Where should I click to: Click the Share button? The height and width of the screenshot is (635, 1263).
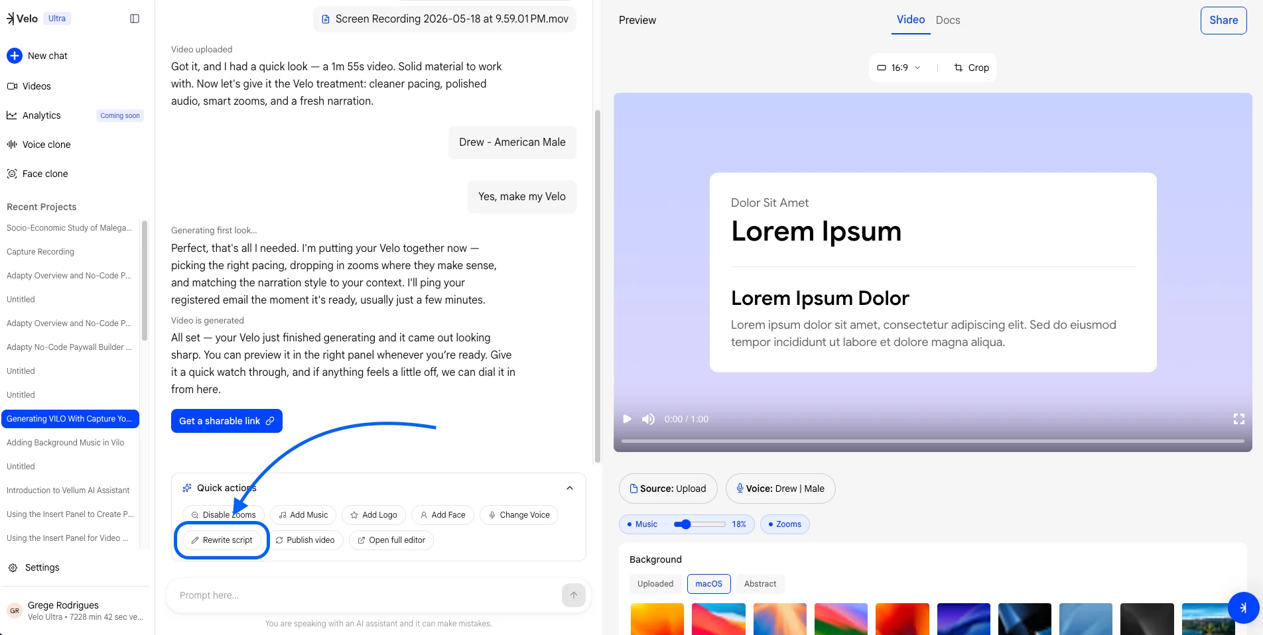tap(1223, 21)
